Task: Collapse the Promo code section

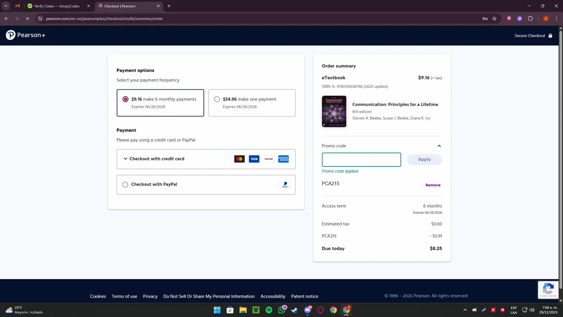Action: (x=439, y=146)
